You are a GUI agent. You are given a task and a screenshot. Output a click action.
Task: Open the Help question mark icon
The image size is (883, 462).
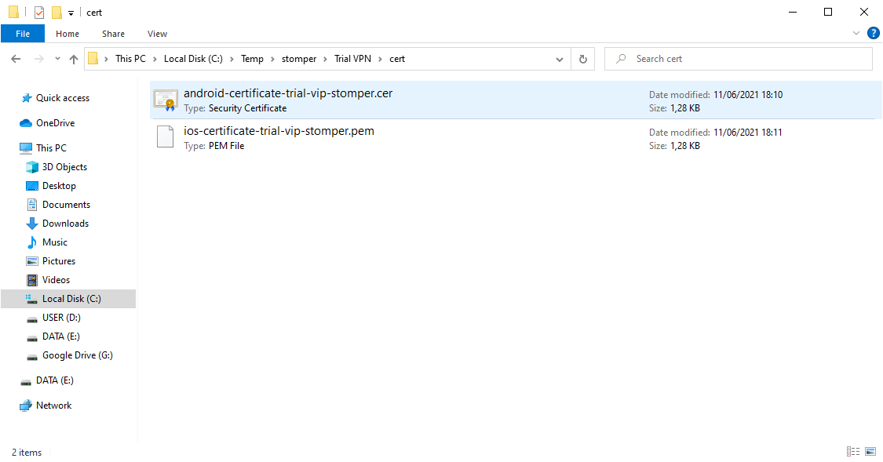coord(873,34)
